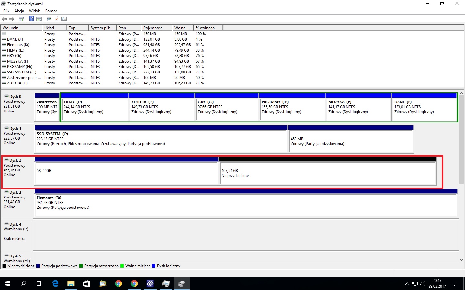Sort by the Wolne ... column header
465x290 pixels.
[183, 28]
